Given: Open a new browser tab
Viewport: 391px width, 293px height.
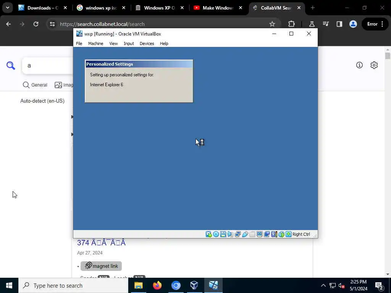Looking at the screenshot, I should click(x=313, y=8).
